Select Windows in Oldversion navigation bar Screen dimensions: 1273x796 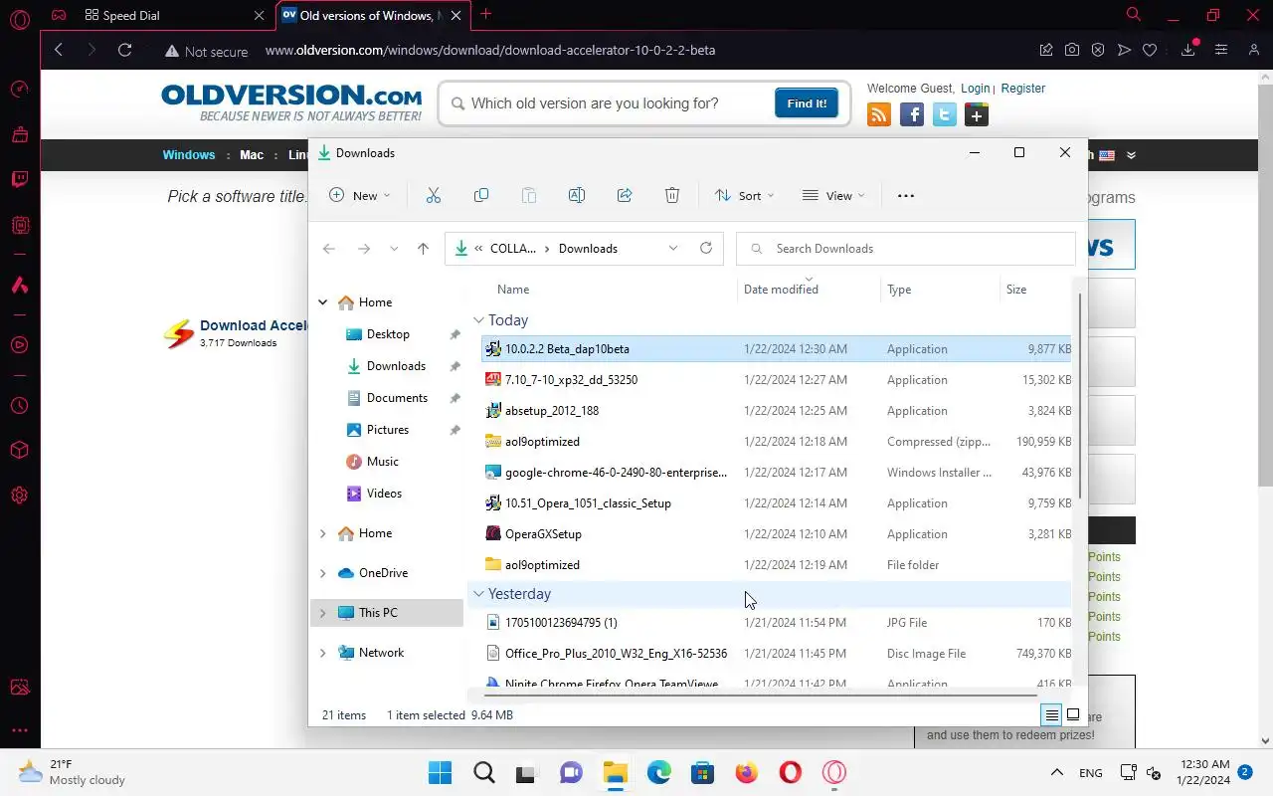point(189,155)
